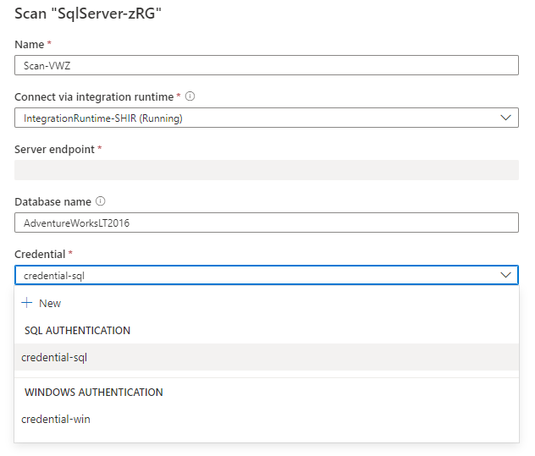Click the Name field label
This screenshot has width=535, height=456.
coord(30,44)
